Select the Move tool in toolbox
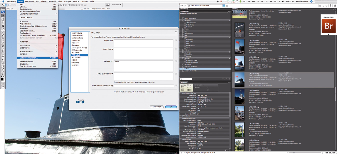Image resolution: width=337 pixels, height=154 pixels. coord(3,15)
